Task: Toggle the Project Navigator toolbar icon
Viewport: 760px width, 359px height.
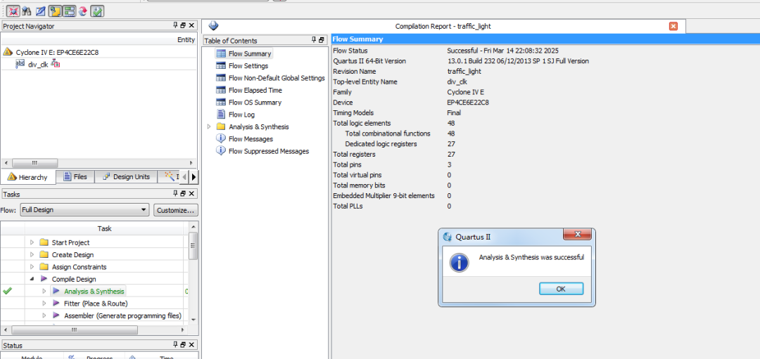Action: 55,11
